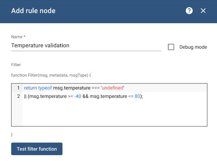The width and height of the screenshot is (217, 164).
Task: Click the Debug mode label text
Action: pos(193,47)
